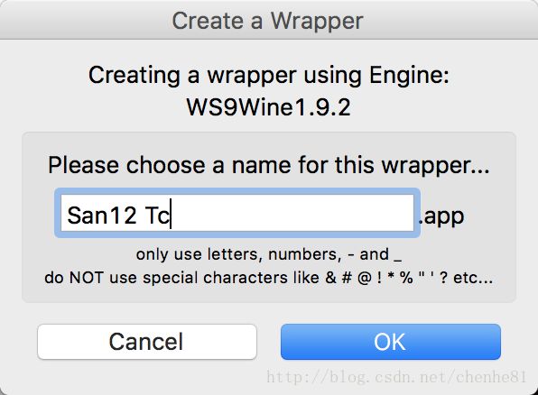This screenshot has width=538, height=395.
Task: Click the 'only use letters, numbers' hint
Action: point(269,254)
